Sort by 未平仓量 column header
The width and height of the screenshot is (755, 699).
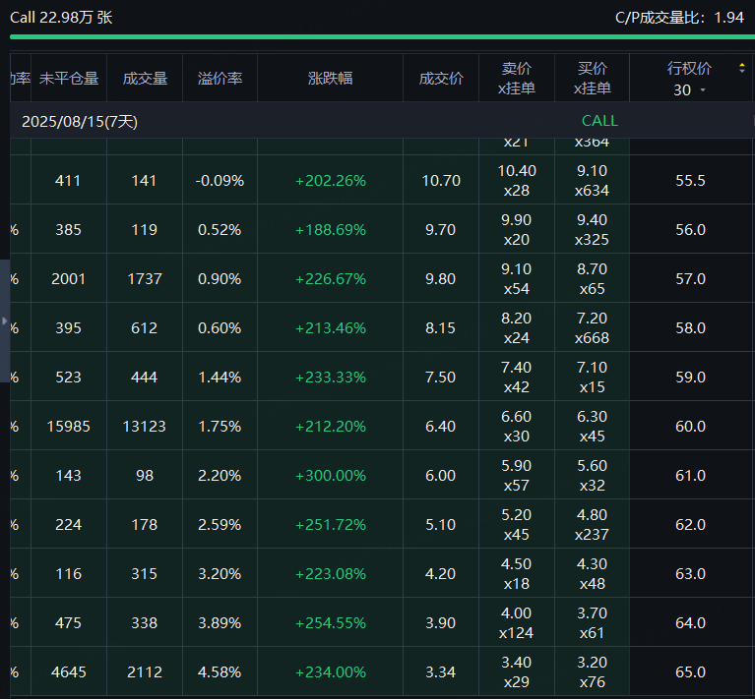click(x=68, y=79)
